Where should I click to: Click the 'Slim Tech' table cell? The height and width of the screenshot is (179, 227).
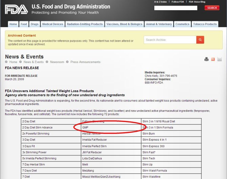pos(171,158)
